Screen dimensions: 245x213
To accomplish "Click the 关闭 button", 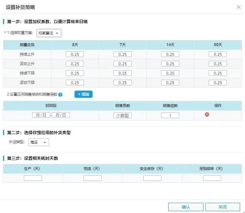I will [222, 207].
